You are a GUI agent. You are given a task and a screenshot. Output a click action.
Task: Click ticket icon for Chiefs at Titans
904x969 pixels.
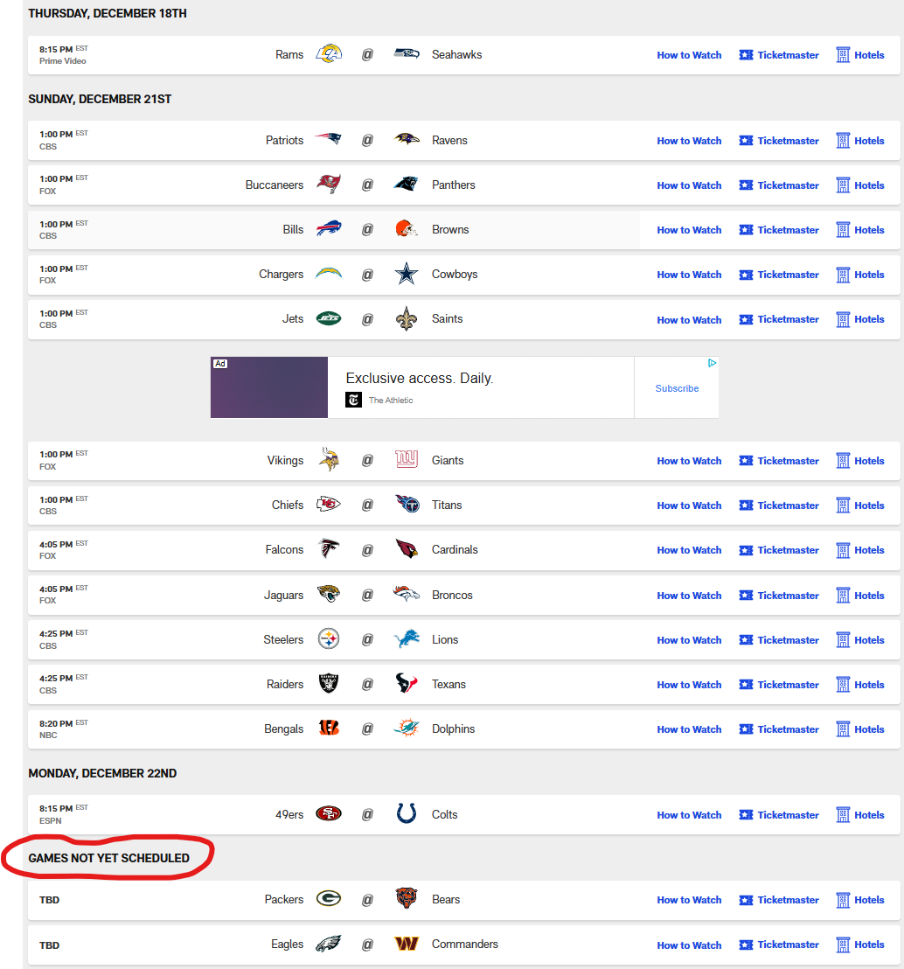tap(746, 505)
